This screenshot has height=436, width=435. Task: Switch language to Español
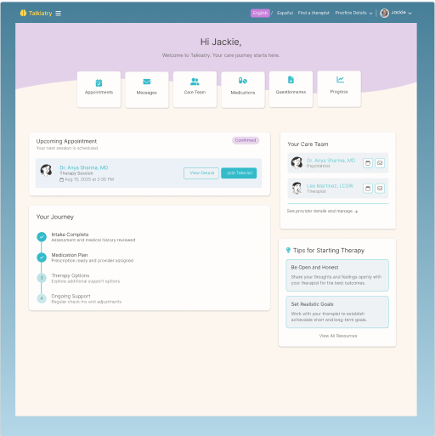coord(285,13)
